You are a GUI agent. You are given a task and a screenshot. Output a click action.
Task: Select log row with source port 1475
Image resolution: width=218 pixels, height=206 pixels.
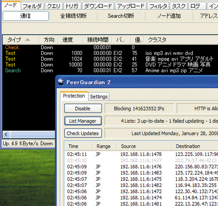point(141,179)
